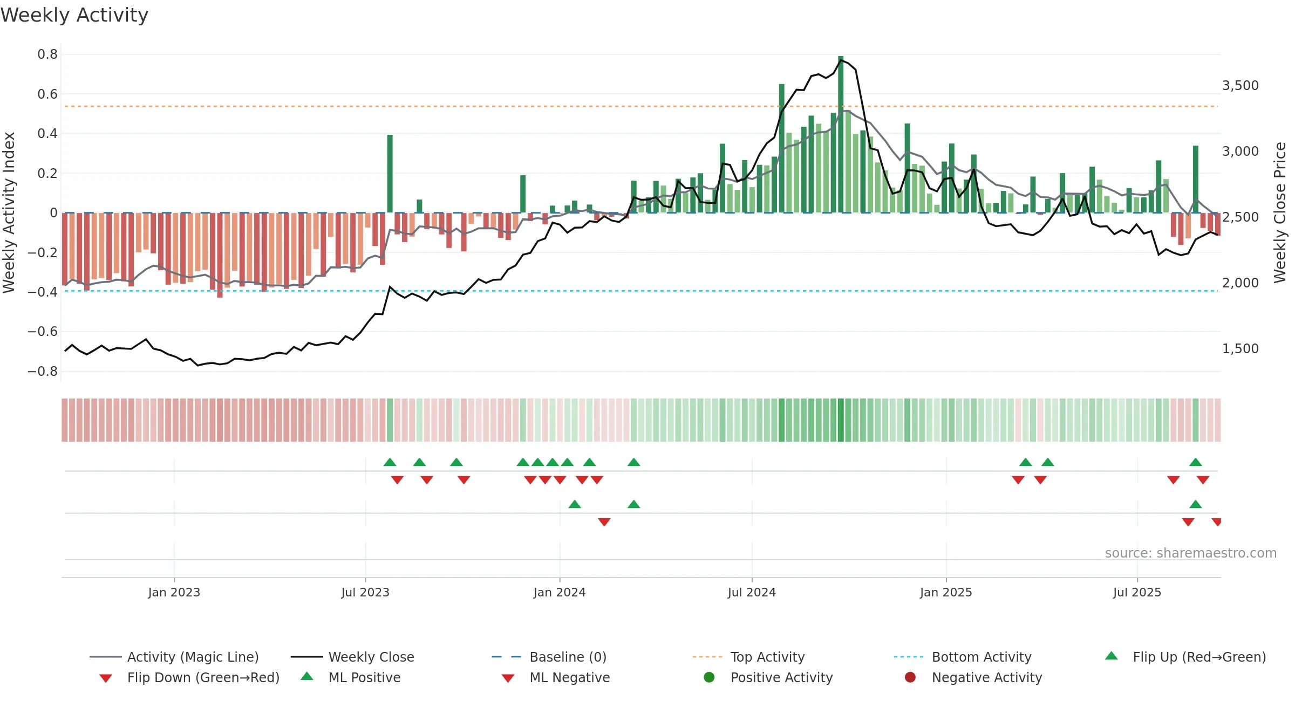Click the tallest green bar near 0.8
Image resolution: width=1295 pixels, height=728 pixels.
[x=841, y=134]
